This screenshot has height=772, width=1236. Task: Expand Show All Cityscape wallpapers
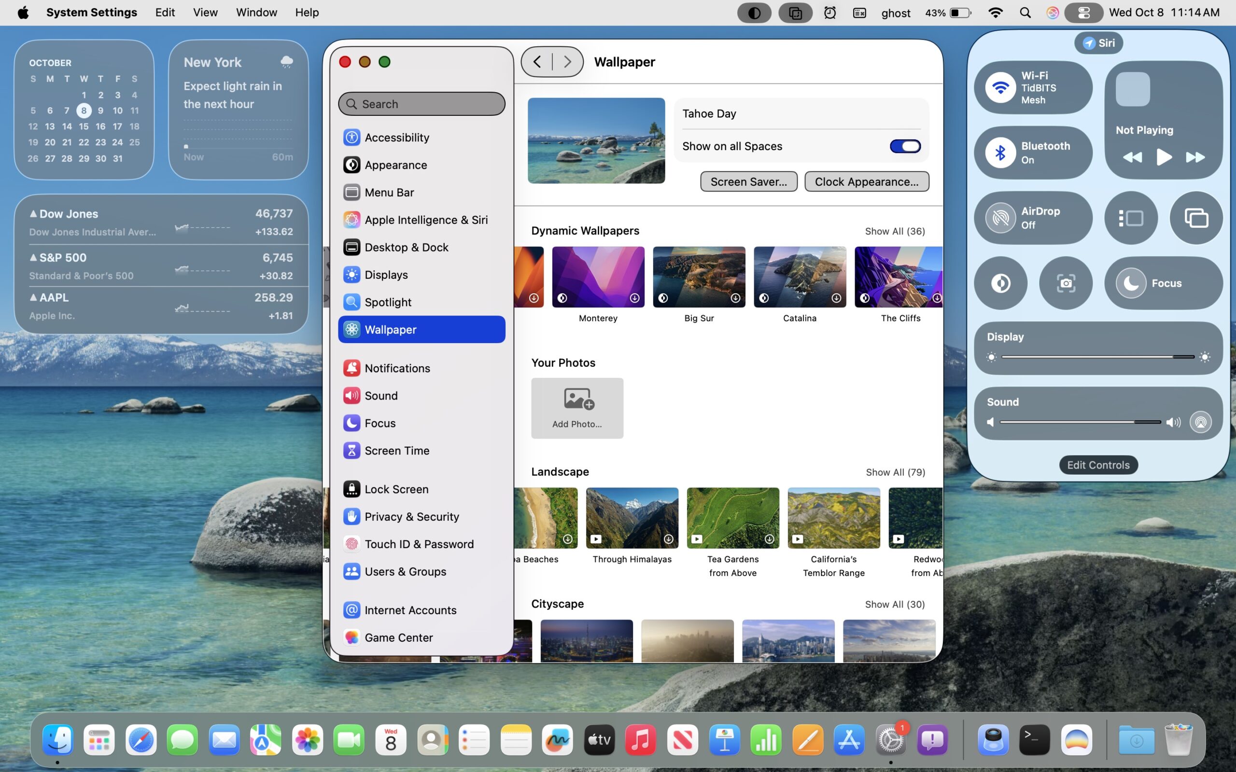[894, 605]
